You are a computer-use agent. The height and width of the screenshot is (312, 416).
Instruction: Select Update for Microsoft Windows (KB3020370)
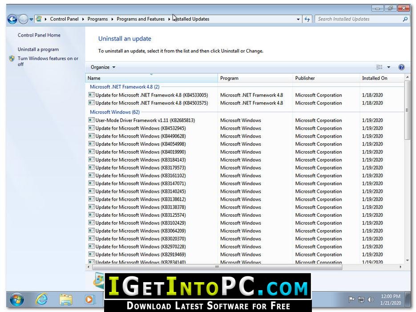[x=141, y=239]
